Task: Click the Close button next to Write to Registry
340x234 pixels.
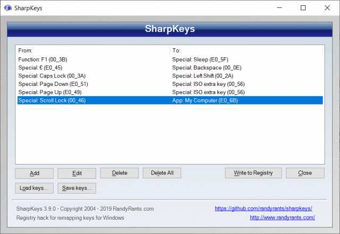Action: 305,173
